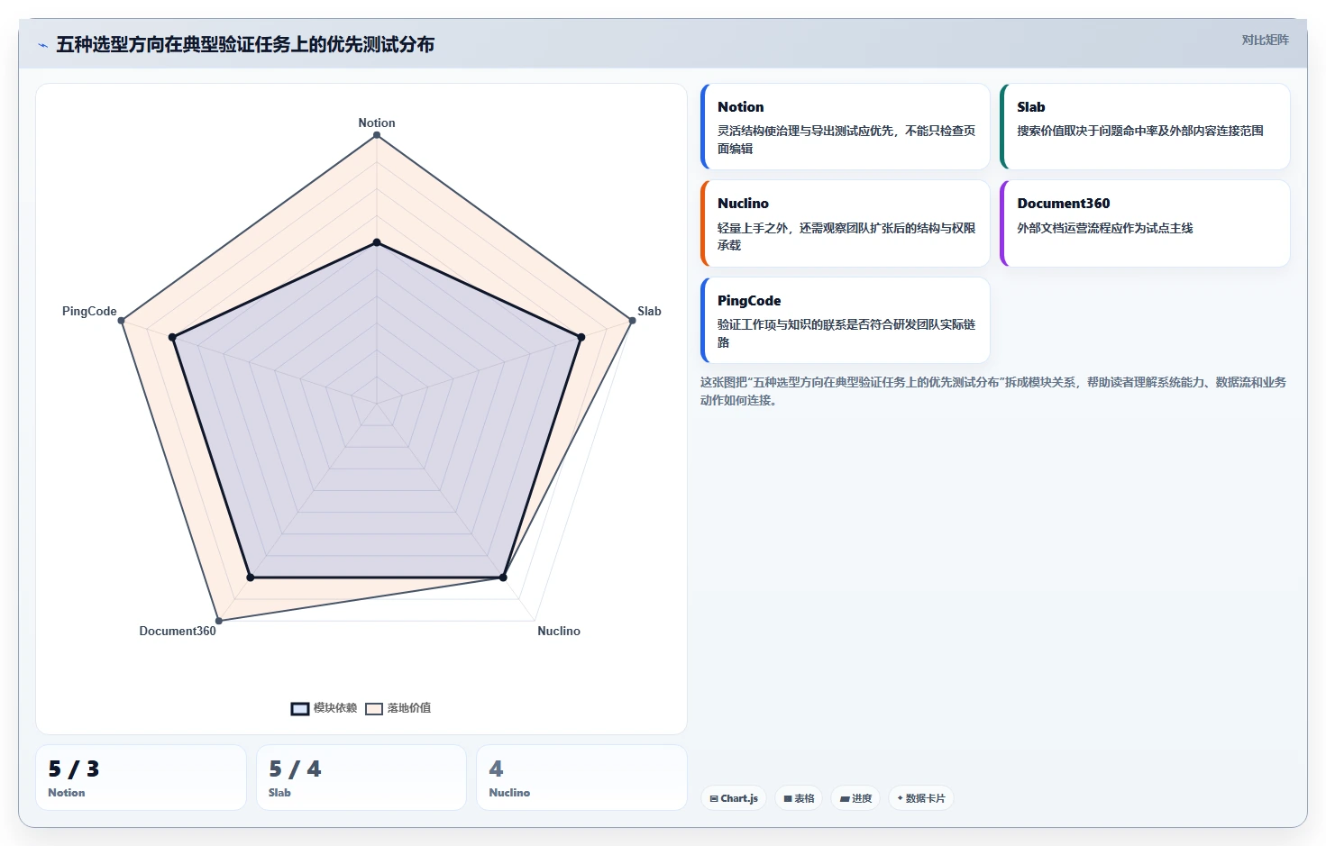Click the Notion axis label on radar chart
The width and height of the screenshot is (1326, 846).
coord(377,123)
